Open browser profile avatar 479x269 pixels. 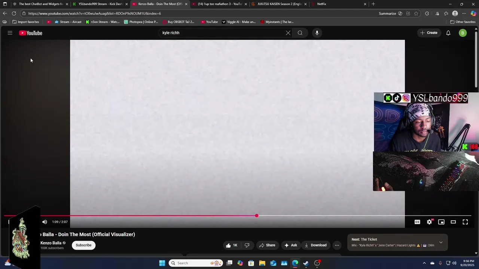[x=455, y=13]
